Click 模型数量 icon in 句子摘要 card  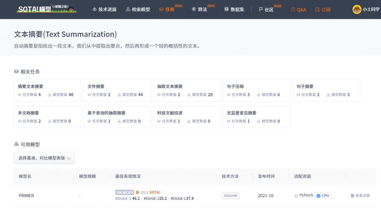(x=329, y=95)
